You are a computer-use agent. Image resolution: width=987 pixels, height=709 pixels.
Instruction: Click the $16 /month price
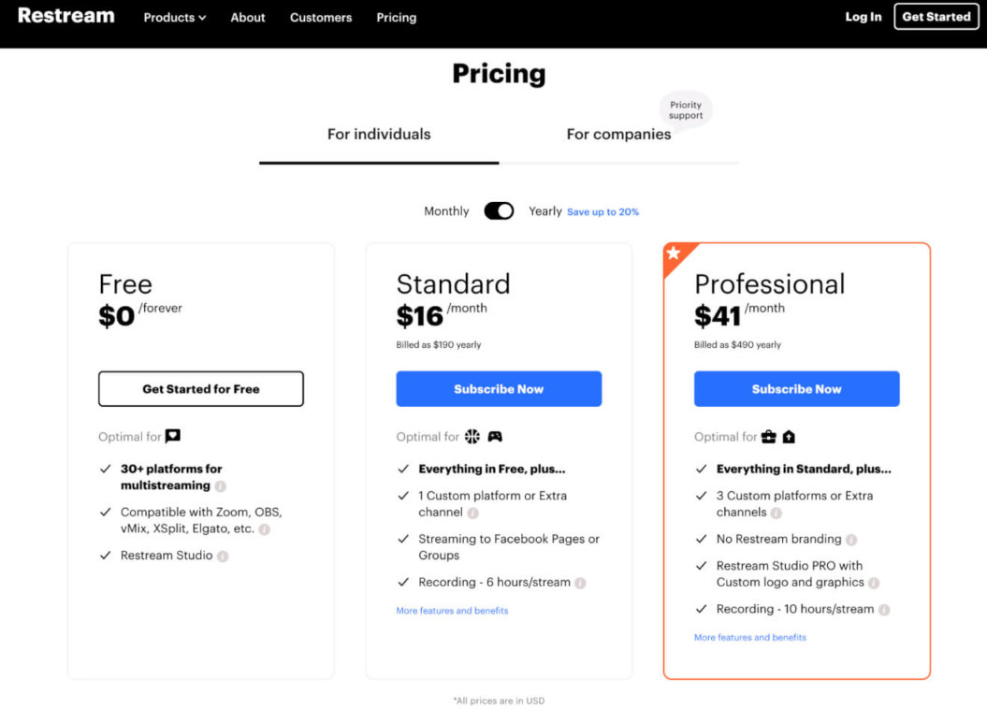click(442, 314)
